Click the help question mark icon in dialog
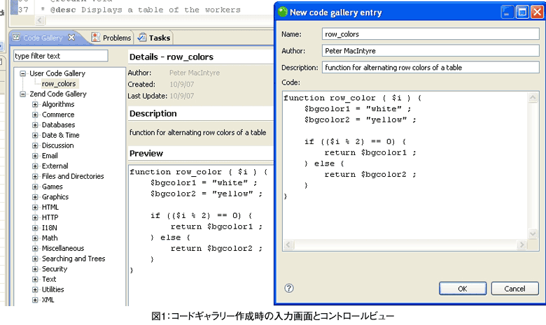 288,288
